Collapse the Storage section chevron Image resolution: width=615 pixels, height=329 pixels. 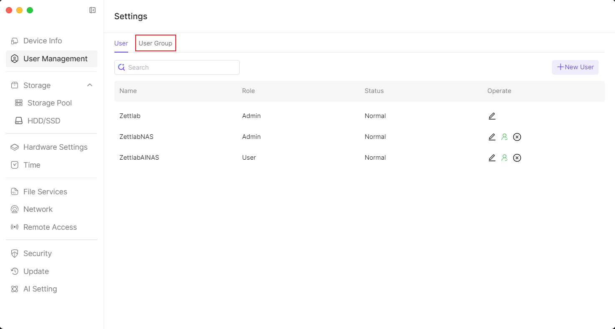point(89,85)
